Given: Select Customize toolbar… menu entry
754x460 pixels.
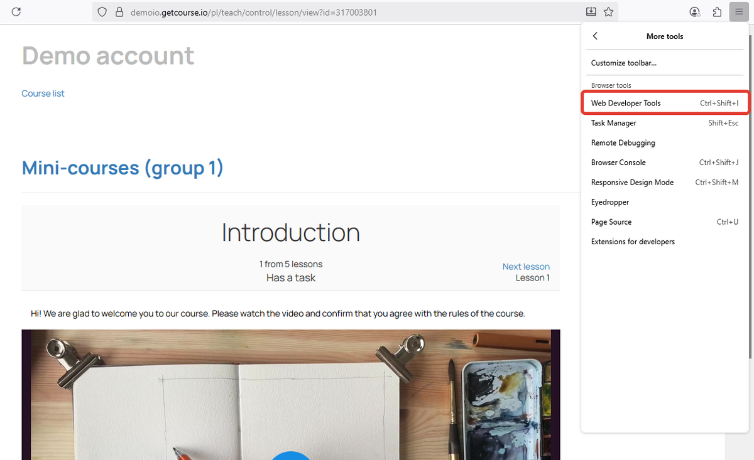Looking at the screenshot, I should tap(623, 63).
